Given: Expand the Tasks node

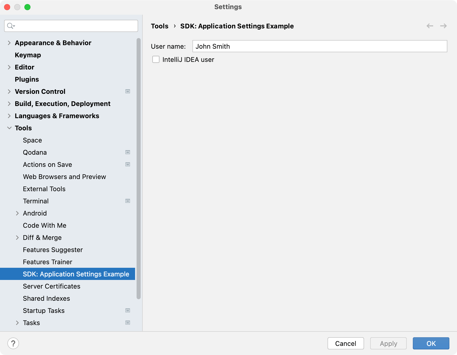Looking at the screenshot, I should [x=17, y=323].
